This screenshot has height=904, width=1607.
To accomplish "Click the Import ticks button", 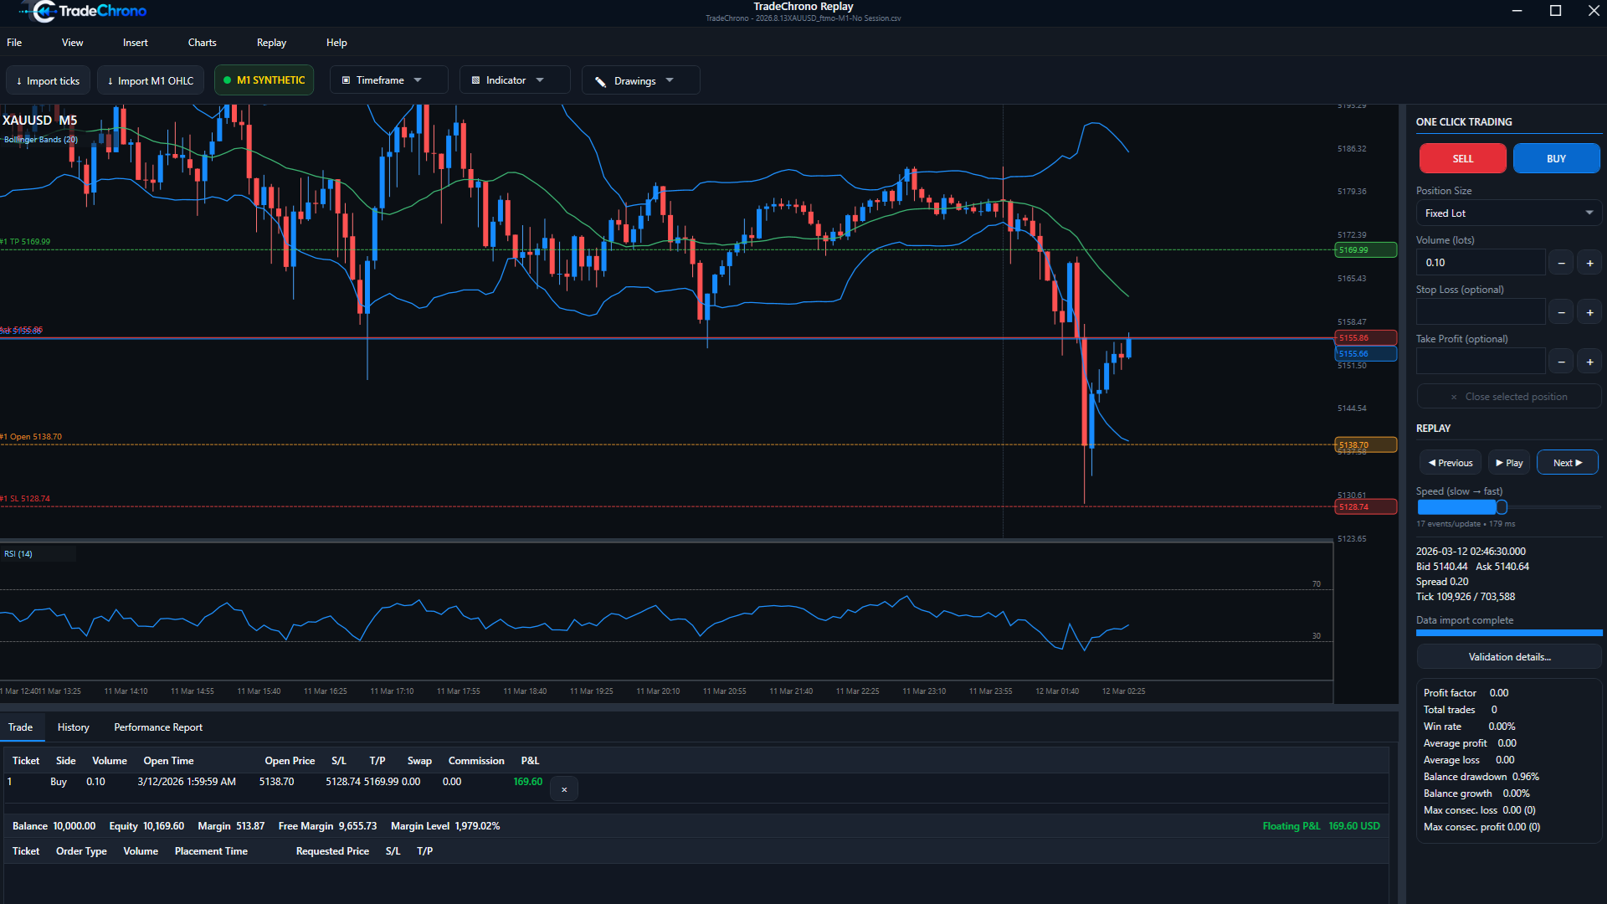I will [x=48, y=80].
